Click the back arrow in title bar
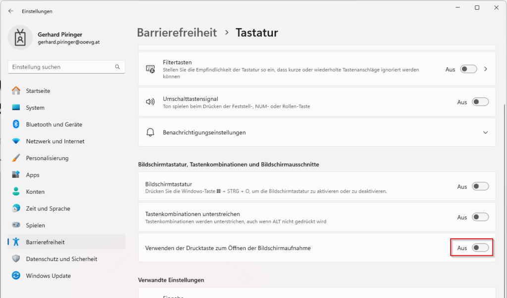 (x=11, y=11)
